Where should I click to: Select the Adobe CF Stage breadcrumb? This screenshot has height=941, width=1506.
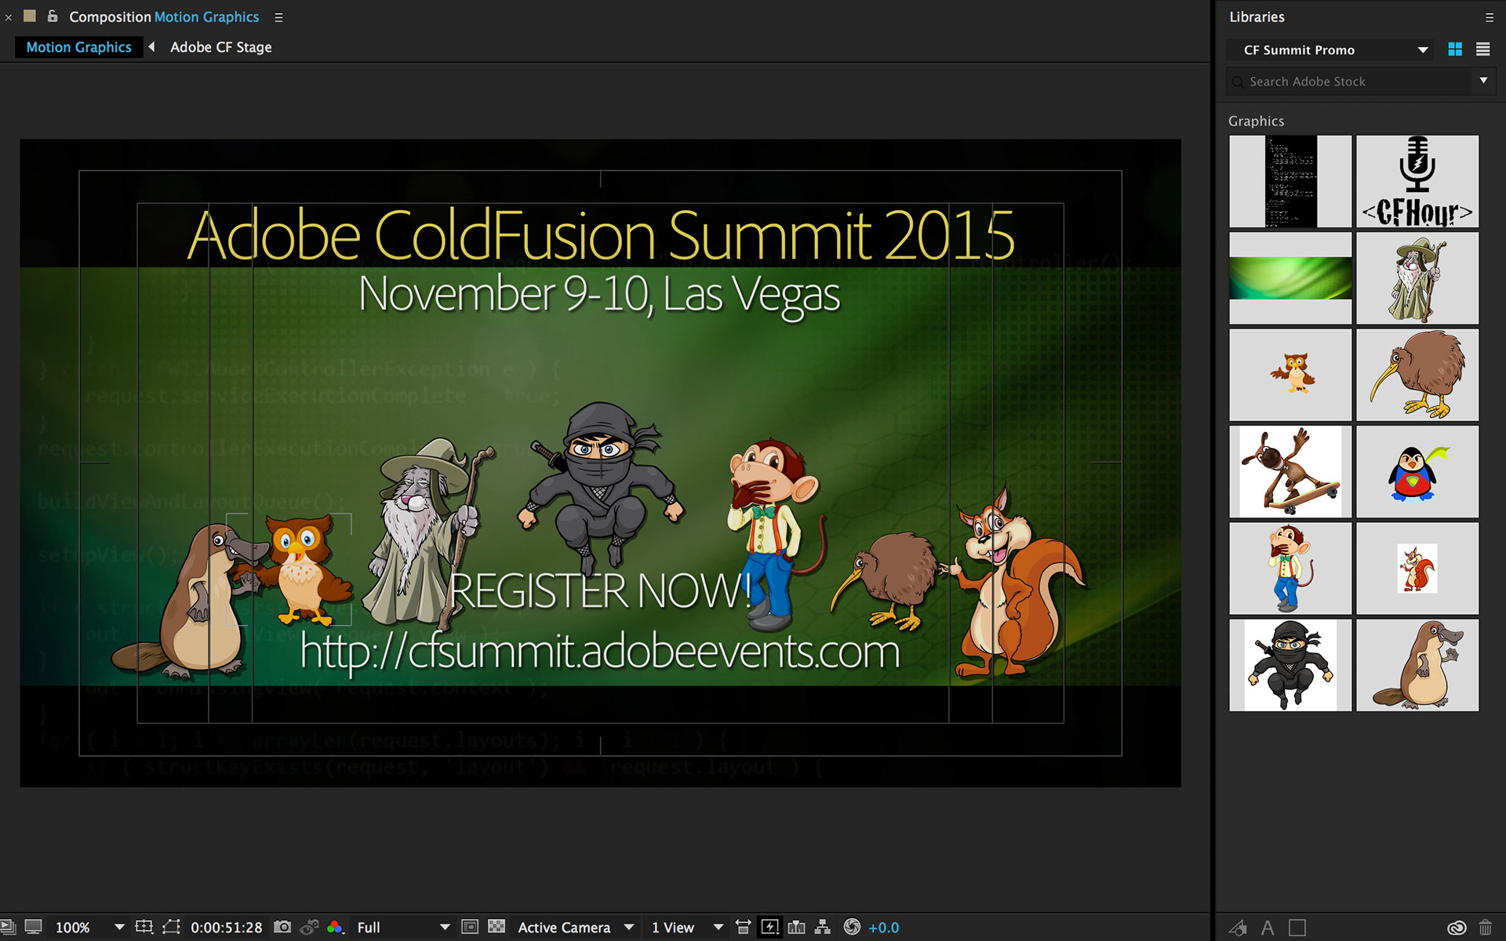tap(221, 47)
